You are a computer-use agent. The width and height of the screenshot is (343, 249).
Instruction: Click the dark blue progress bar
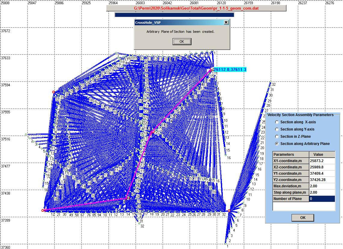click(x=174, y=15)
